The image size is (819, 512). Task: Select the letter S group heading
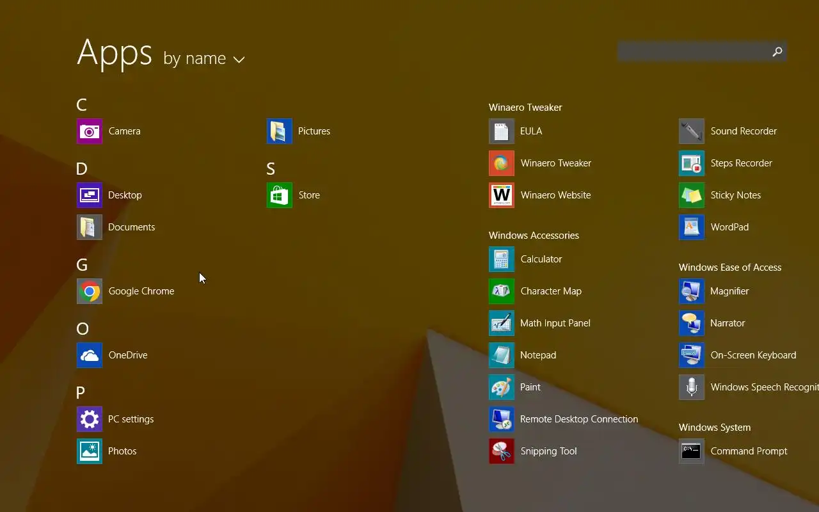pos(271,169)
